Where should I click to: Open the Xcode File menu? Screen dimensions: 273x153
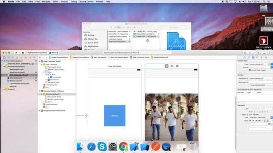[x=18, y=2]
